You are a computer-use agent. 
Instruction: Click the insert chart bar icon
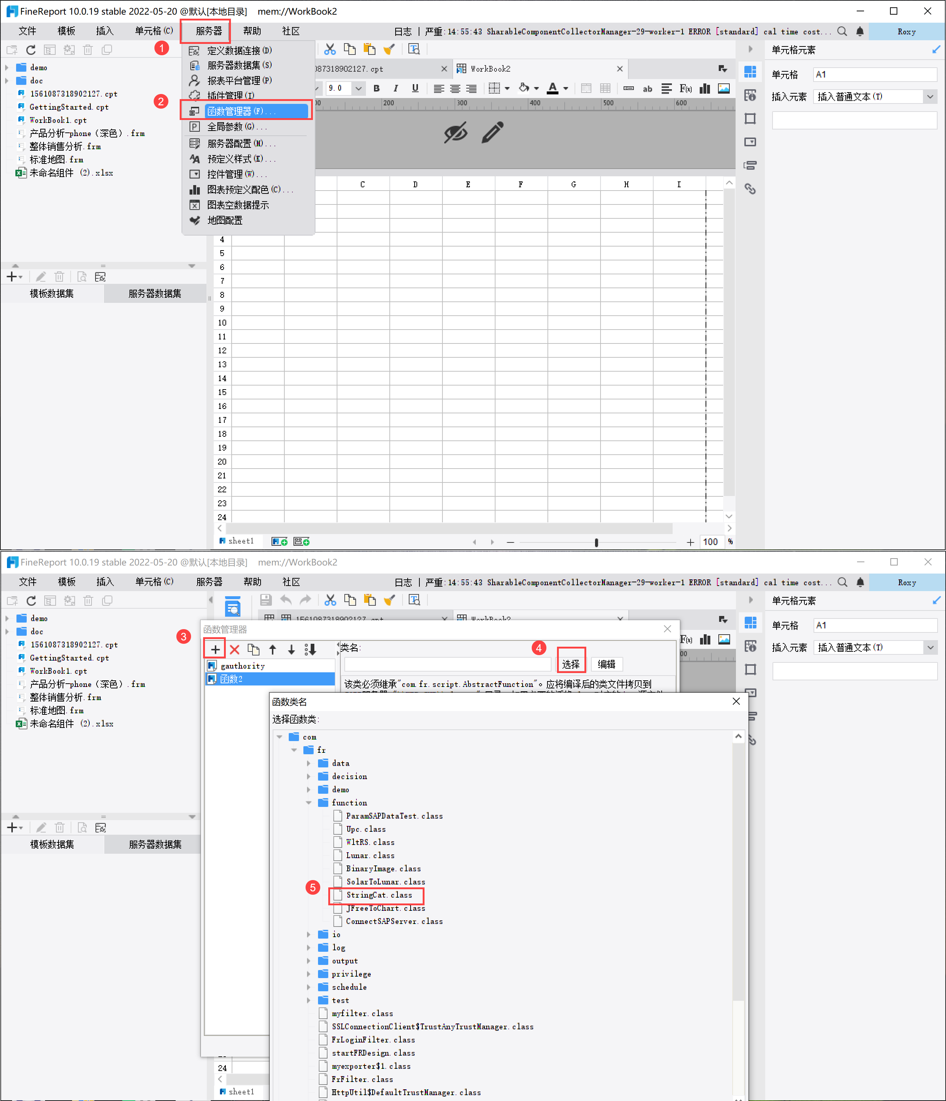704,88
